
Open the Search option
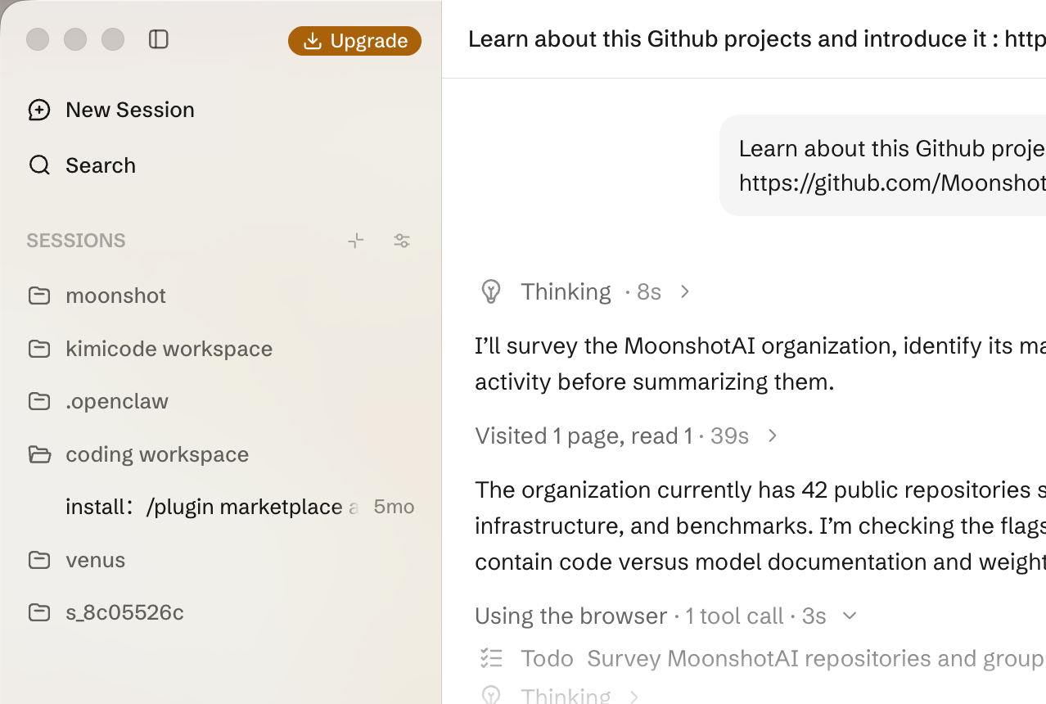[x=82, y=165]
